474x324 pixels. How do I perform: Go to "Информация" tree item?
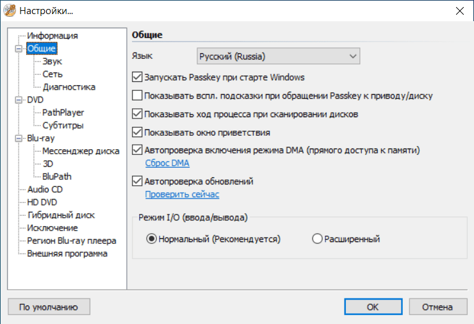[53, 36]
